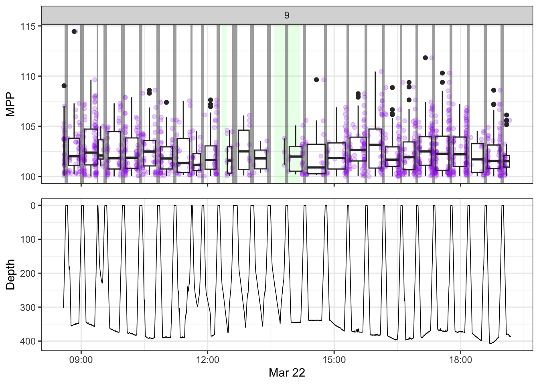Viewport: 539px width, 385px height.
Task: Select the 09:00 x-axis tick label
Action: tap(81, 360)
